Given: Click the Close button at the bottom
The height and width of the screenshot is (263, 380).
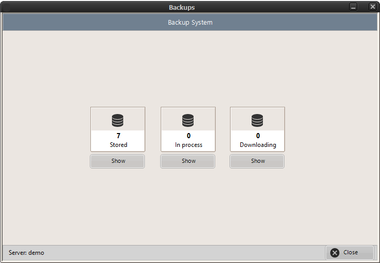Looking at the screenshot, I should [350, 253].
